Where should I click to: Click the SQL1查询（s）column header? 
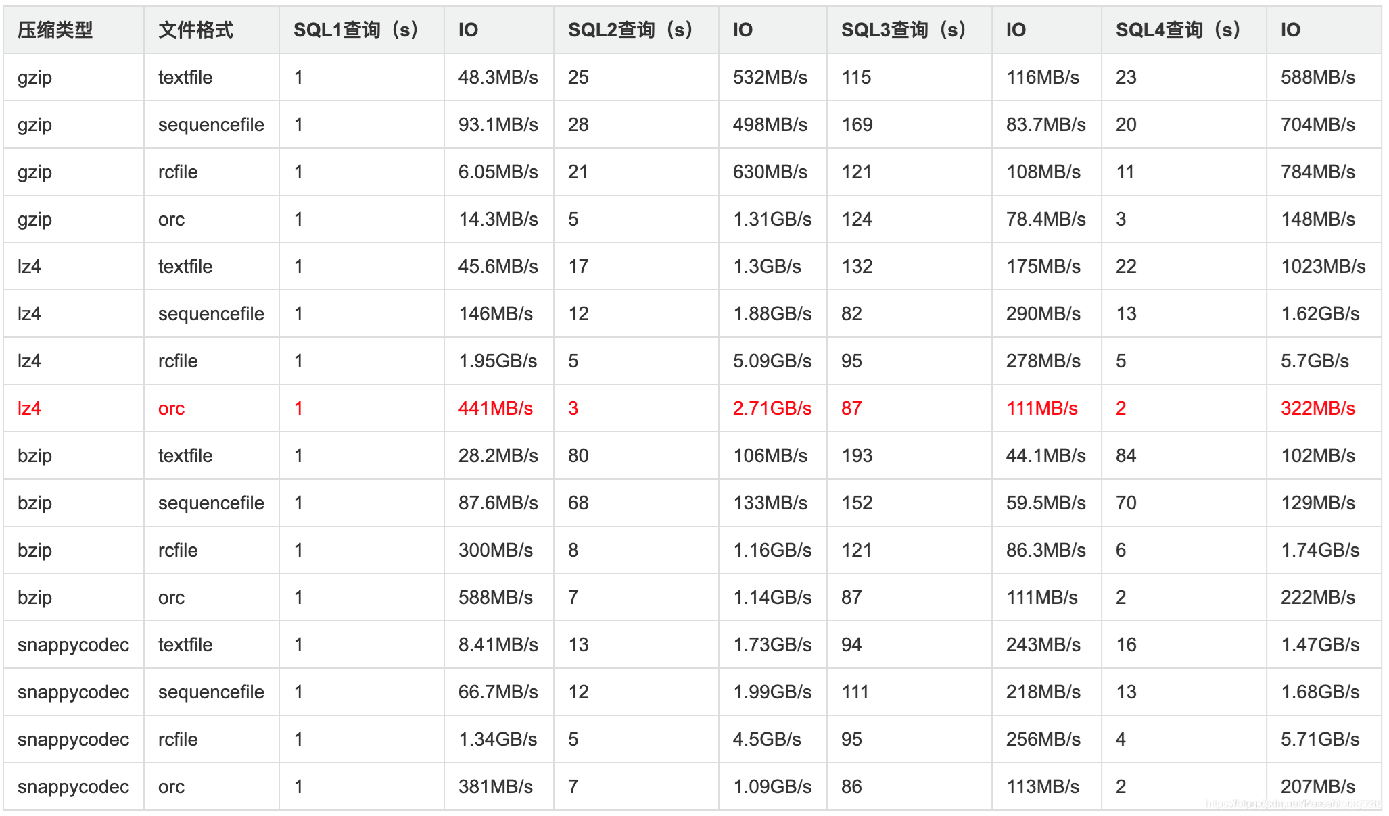(358, 30)
